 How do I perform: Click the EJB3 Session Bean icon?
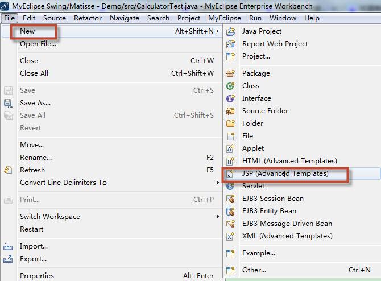(x=230, y=199)
